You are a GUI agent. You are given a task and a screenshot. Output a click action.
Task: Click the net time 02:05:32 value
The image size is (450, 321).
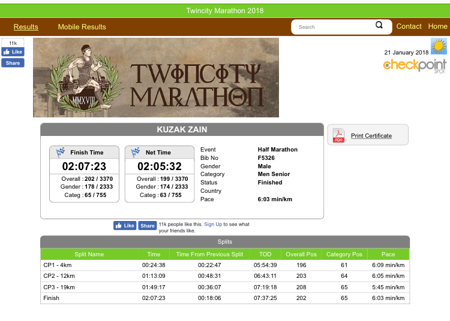point(160,166)
